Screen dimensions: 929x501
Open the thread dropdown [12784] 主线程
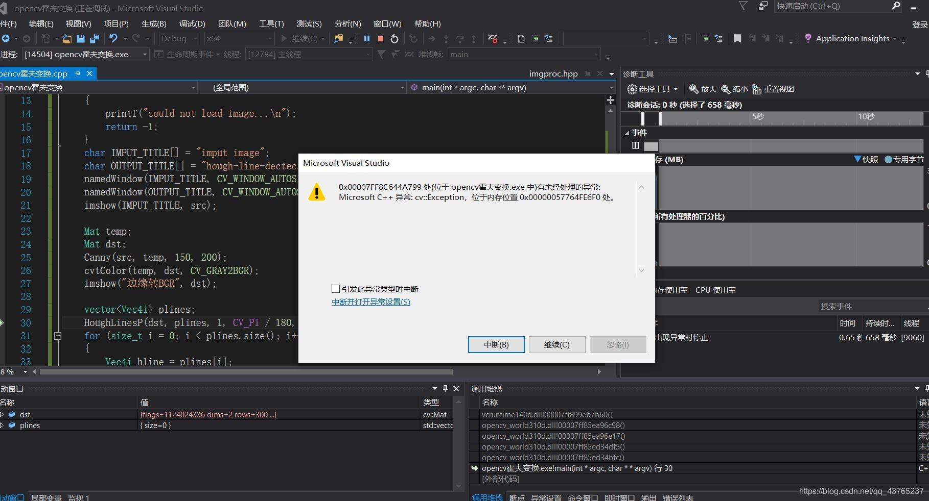pos(308,54)
